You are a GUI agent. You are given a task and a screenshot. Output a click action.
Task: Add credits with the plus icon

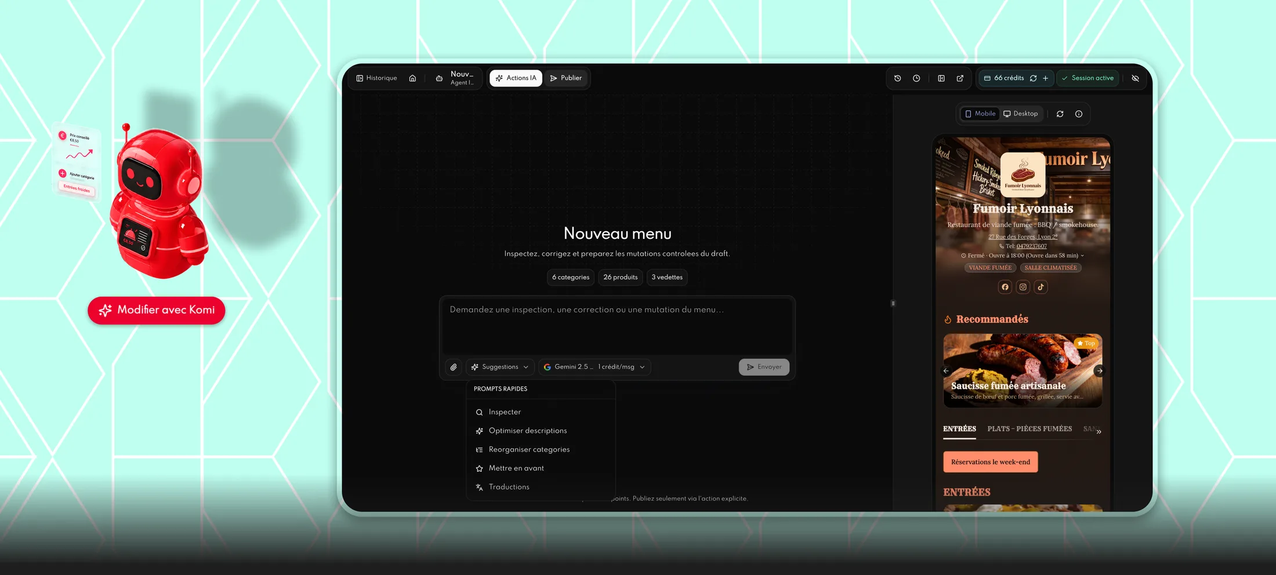(1045, 78)
